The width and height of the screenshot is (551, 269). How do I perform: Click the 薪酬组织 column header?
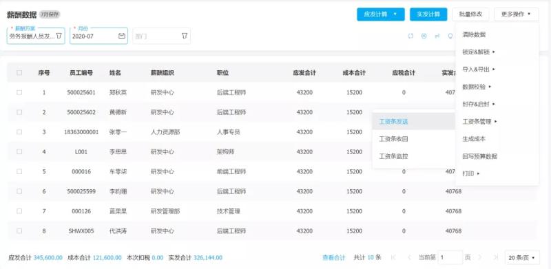(163, 73)
